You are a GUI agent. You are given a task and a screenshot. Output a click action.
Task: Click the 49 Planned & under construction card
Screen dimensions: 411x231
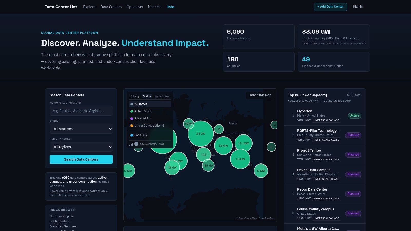click(334, 62)
